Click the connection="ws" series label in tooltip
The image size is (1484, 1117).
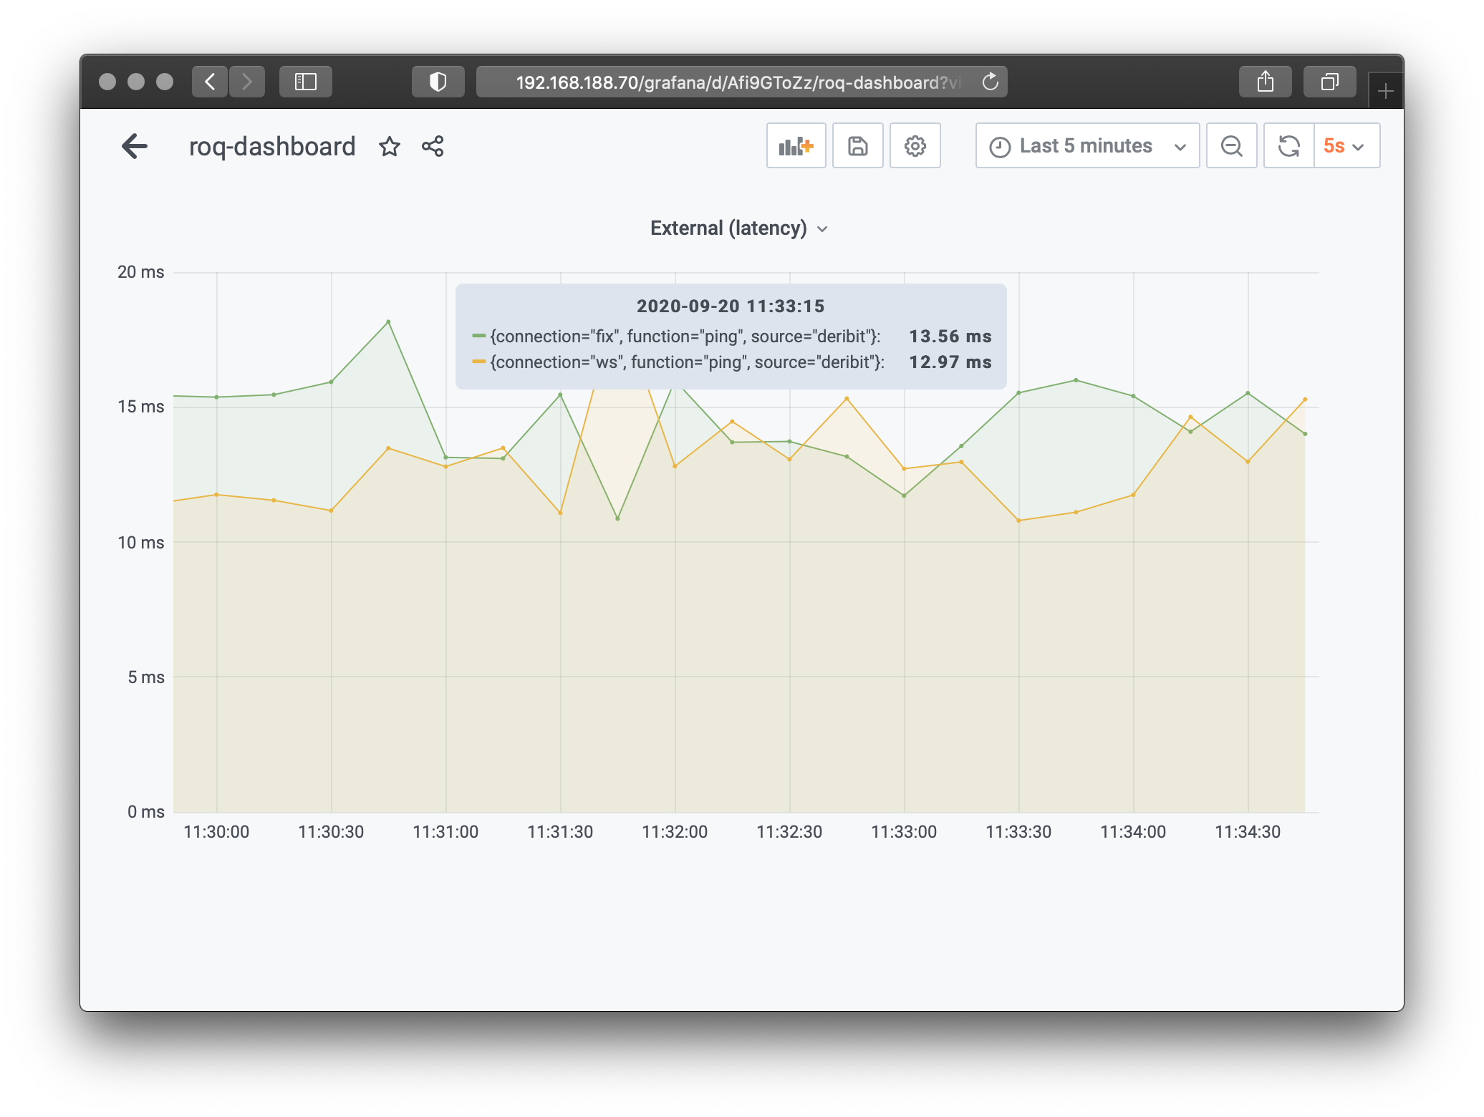[x=688, y=362]
